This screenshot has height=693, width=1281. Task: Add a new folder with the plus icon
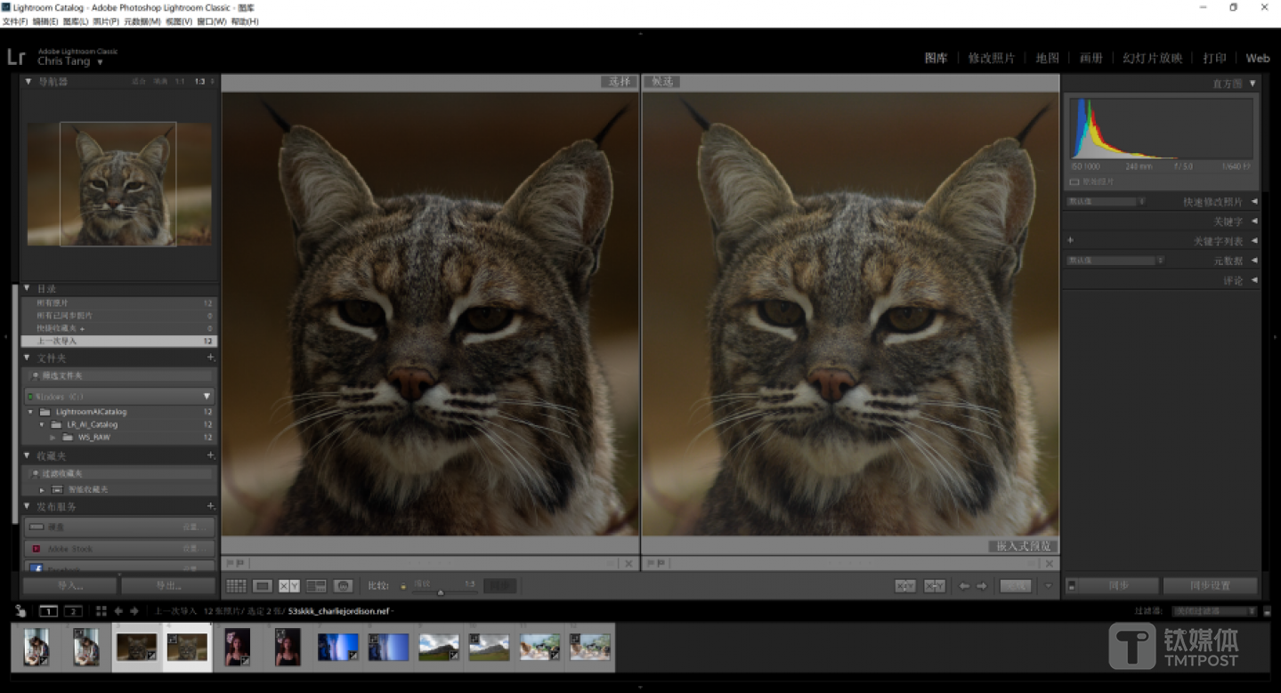tap(211, 358)
